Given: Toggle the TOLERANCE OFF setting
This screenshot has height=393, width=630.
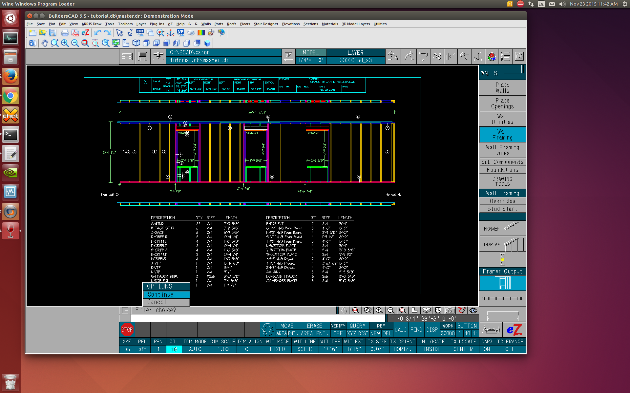Looking at the screenshot, I should coord(510,349).
